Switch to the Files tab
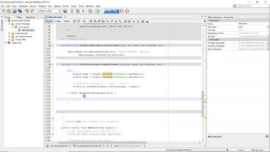The height and width of the screenshot is (152, 270). pos(19,17)
